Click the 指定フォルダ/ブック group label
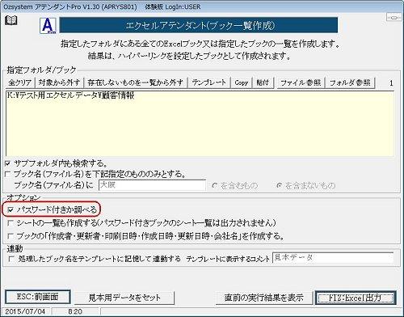 click(x=41, y=70)
